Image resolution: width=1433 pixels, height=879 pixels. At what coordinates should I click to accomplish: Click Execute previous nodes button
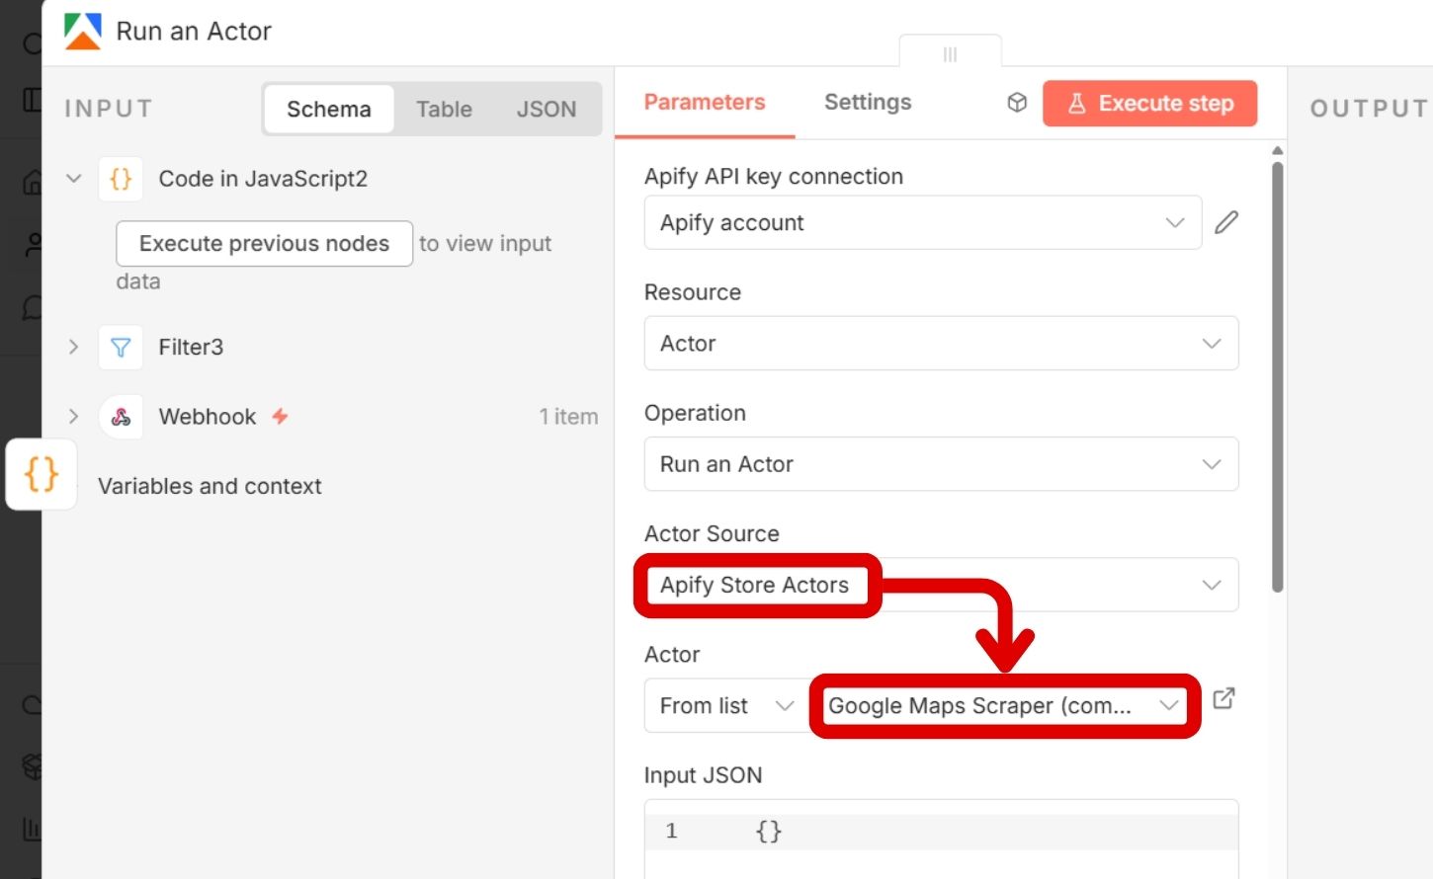pos(264,244)
